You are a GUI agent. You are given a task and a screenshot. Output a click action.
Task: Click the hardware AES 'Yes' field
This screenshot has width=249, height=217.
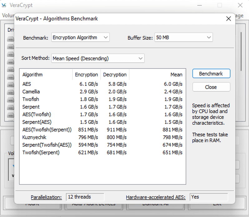coord(209,197)
